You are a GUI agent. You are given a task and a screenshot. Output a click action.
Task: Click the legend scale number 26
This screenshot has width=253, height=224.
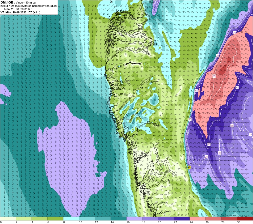point(207,222)
